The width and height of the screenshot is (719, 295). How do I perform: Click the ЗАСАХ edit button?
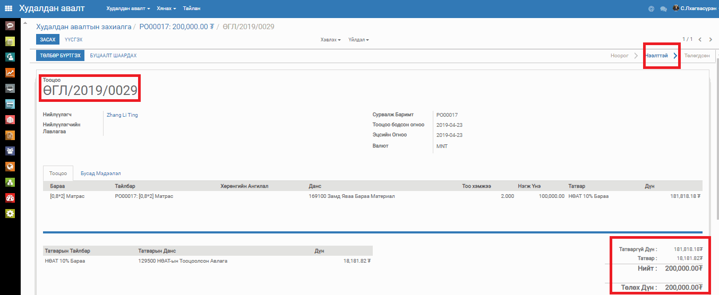(x=48, y=40)
